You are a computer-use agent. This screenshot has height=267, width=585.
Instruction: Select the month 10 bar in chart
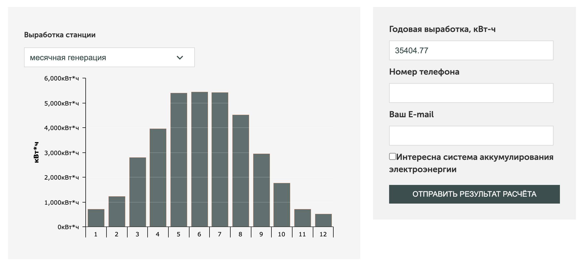point(282,205)
